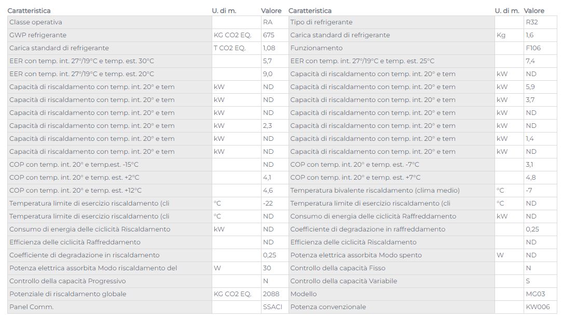
Task: Select Temperatura bivalente riscaldamento row
Action: 422,191
